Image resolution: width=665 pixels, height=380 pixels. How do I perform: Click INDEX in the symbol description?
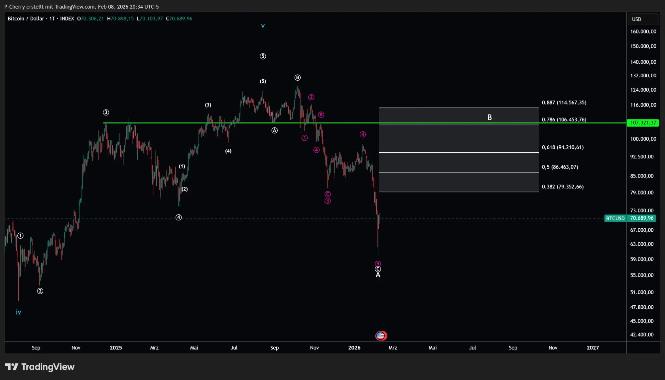[x=67, y=19]
